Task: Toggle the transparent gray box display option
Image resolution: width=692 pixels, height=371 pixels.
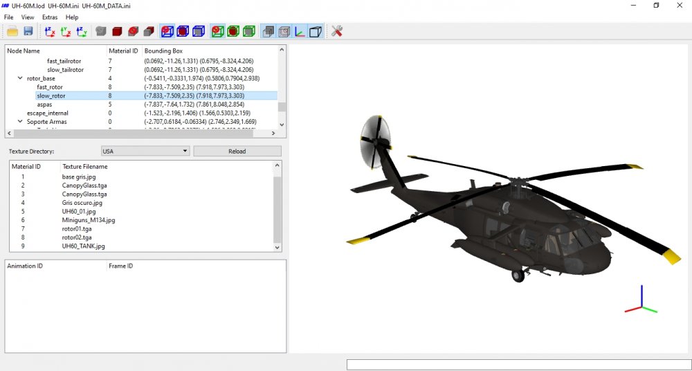Action: (x=284, y=31)
